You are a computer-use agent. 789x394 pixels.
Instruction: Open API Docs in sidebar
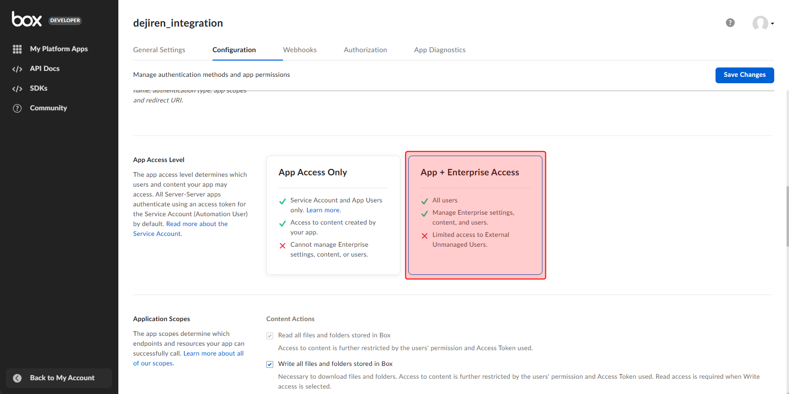[x=44, y=68]
